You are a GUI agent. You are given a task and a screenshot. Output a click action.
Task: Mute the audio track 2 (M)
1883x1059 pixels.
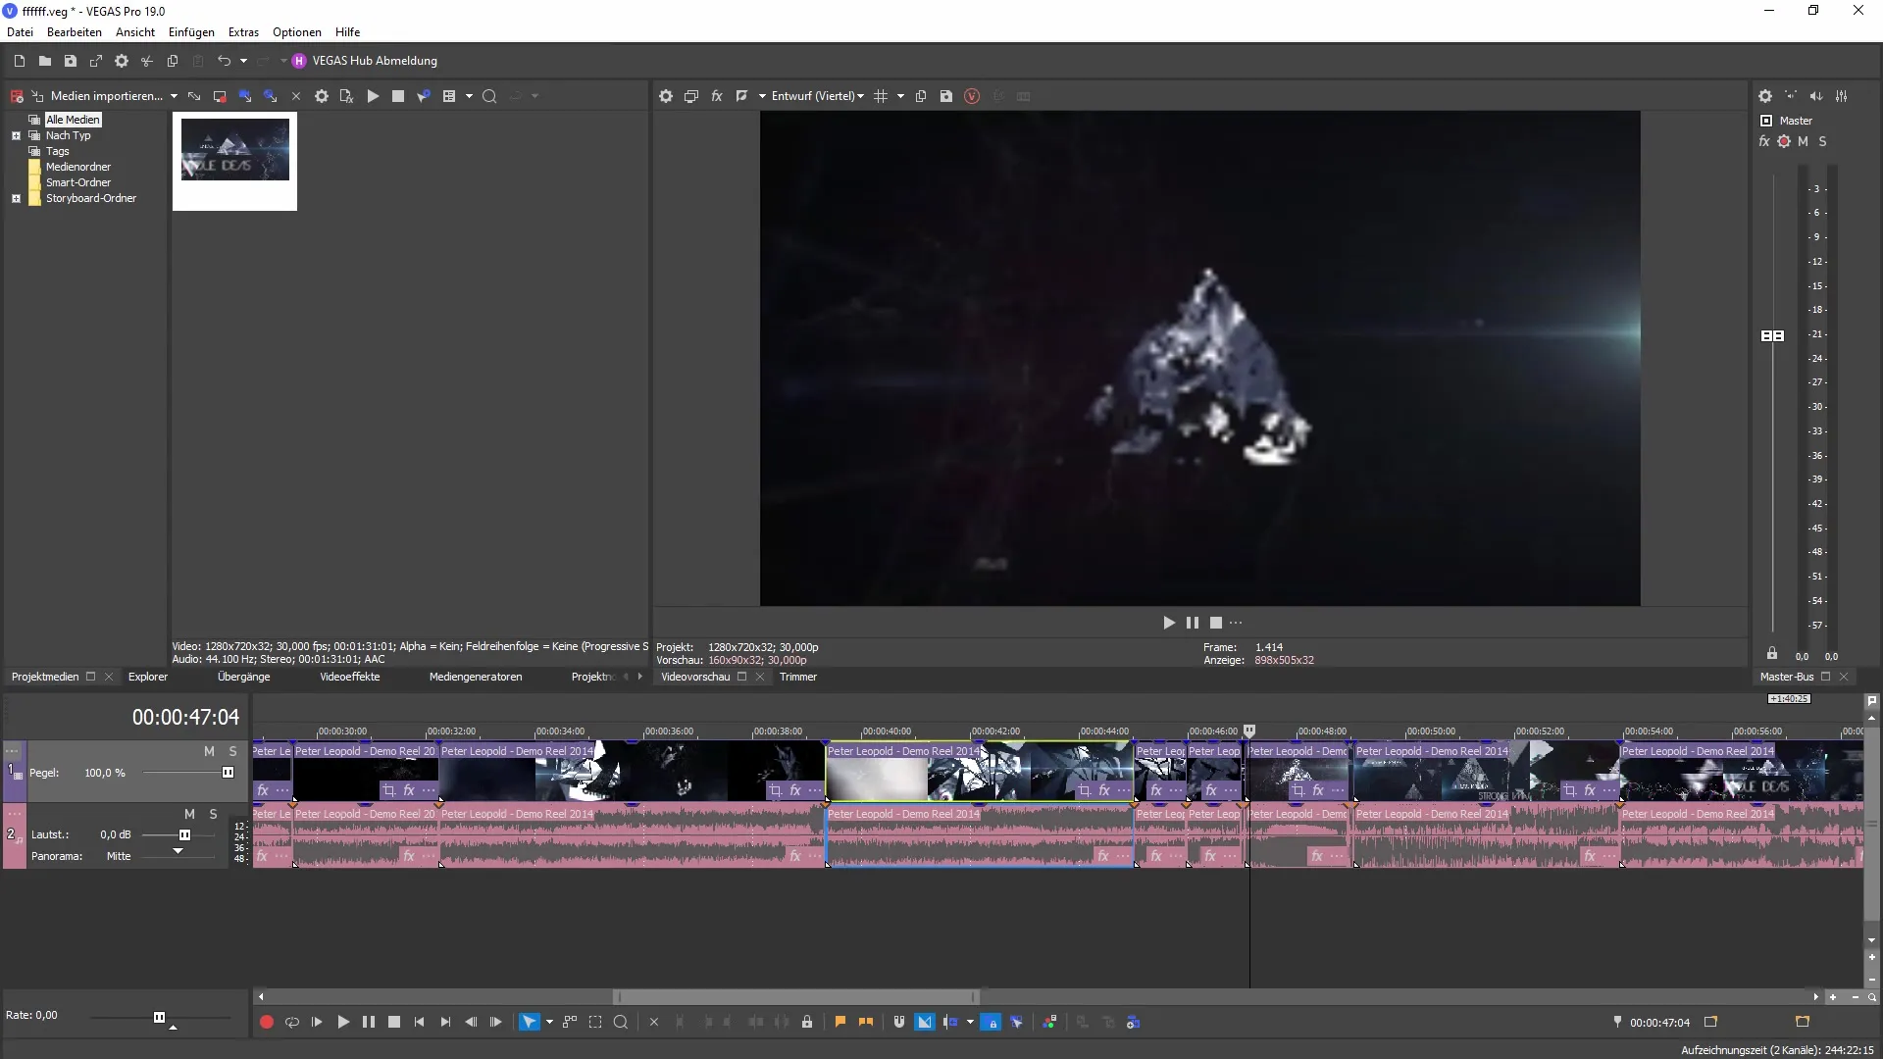click(x=189, y=814)
